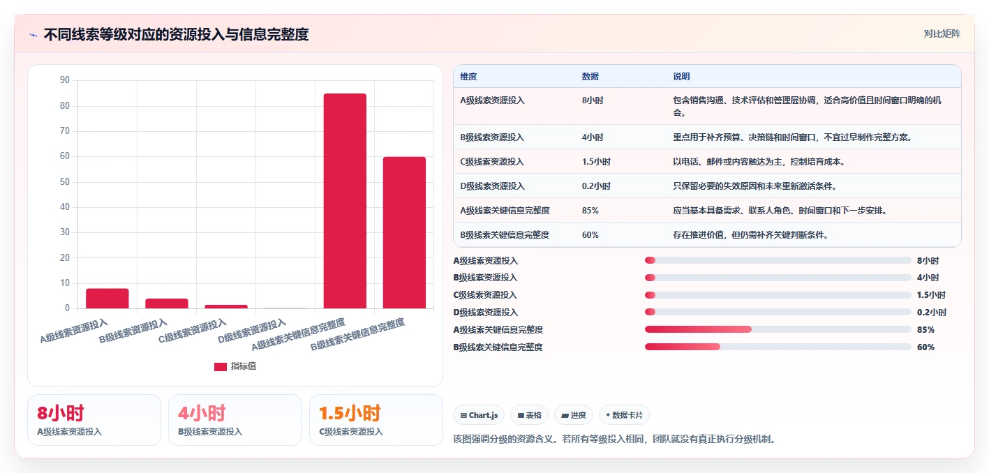Click the A级线索关键信息完整度 progress bar
989x473 pixels.
[x=778, y=329]
